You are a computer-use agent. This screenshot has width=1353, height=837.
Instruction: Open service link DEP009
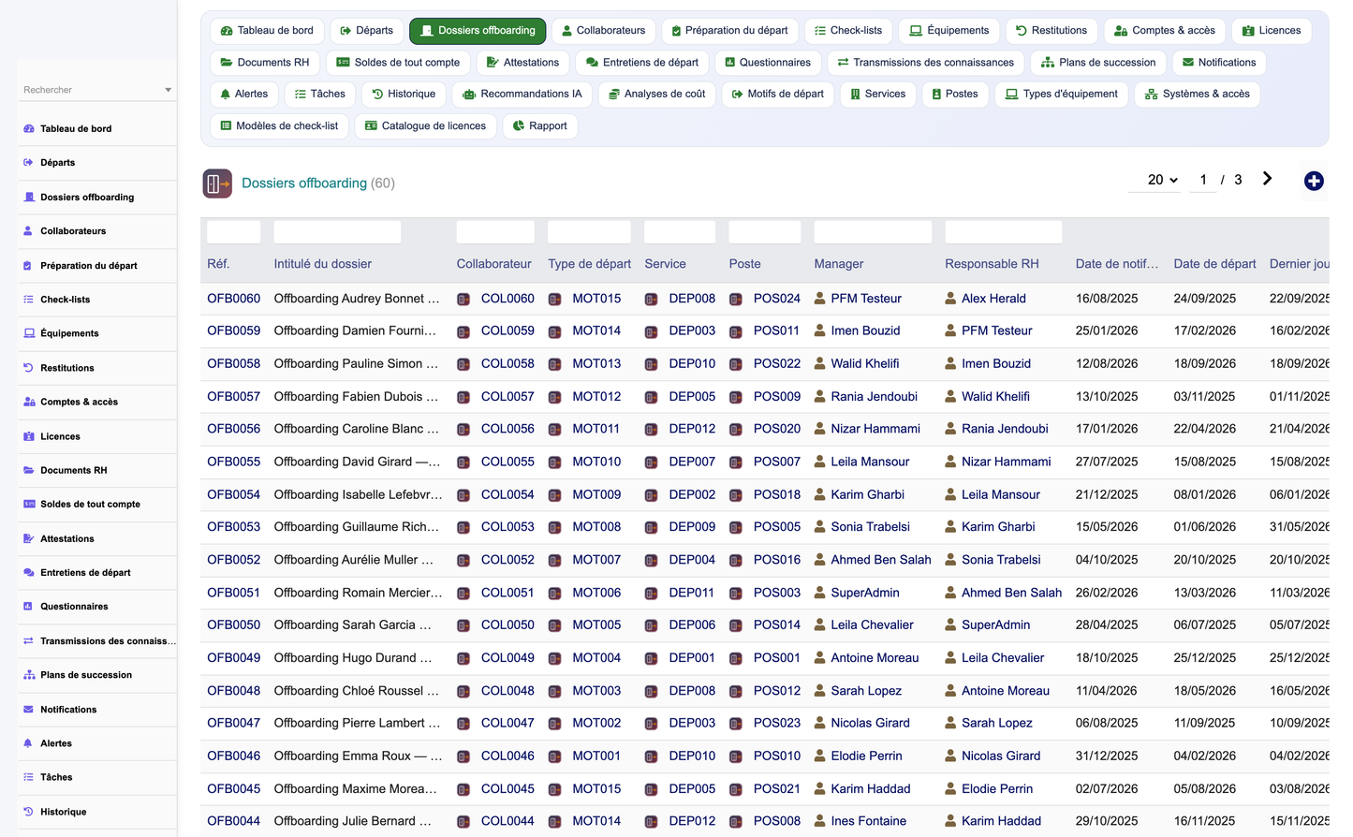692,527
